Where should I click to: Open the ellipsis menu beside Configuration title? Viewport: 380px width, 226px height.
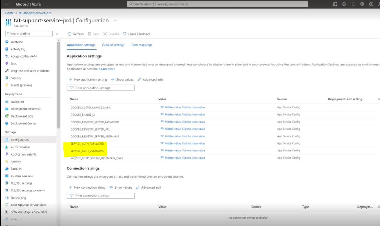116,20
